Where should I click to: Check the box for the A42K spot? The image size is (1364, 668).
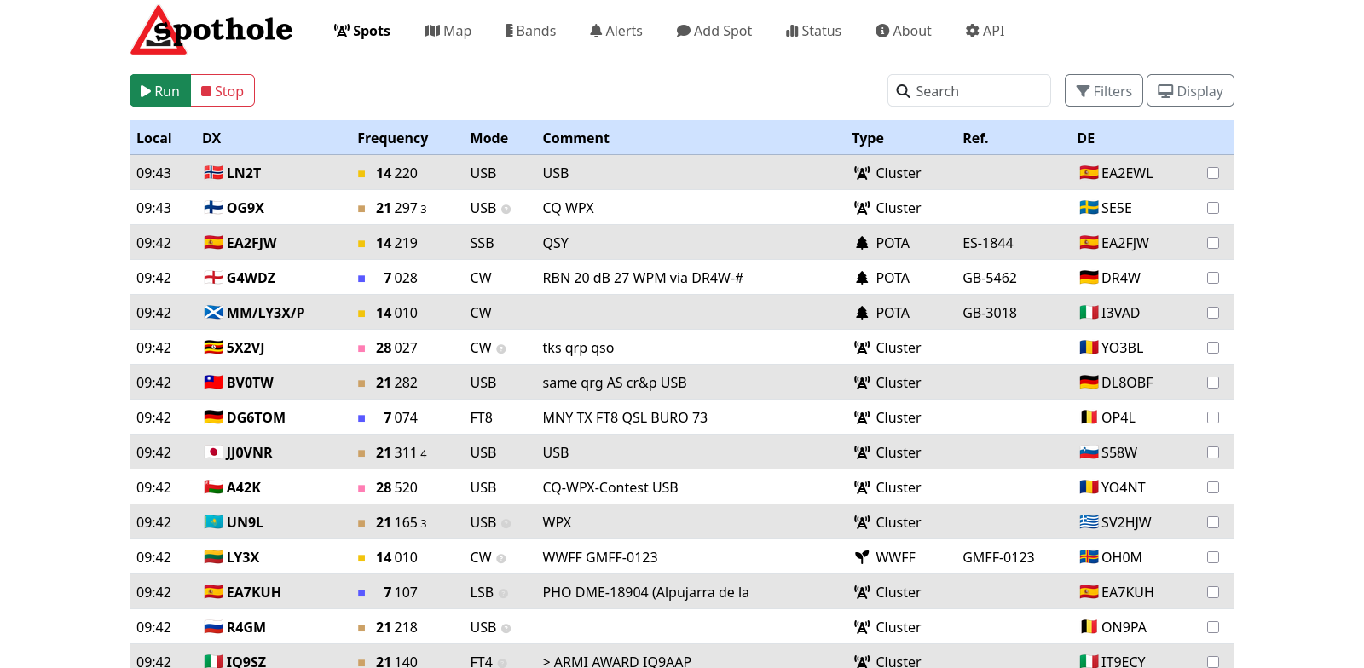point(1213,487)
